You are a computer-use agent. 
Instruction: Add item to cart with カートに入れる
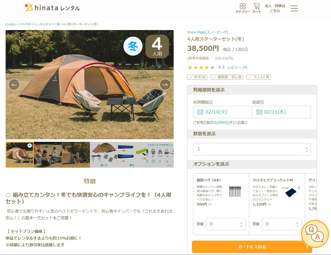(252, 247)
